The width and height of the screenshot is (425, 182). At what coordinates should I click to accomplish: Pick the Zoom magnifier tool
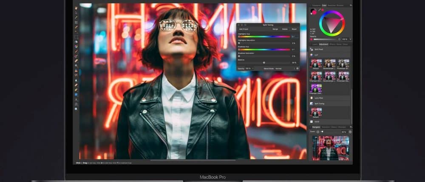(76, 109)
